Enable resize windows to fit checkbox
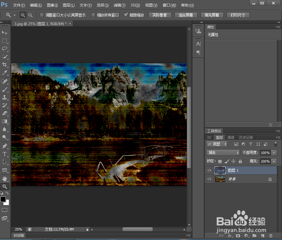 42,15
